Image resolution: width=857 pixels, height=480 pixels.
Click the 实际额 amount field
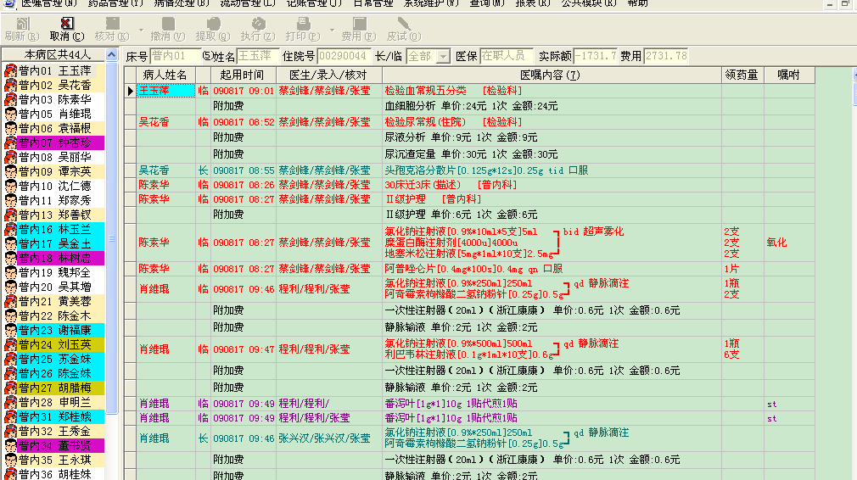tap(595, 56)
